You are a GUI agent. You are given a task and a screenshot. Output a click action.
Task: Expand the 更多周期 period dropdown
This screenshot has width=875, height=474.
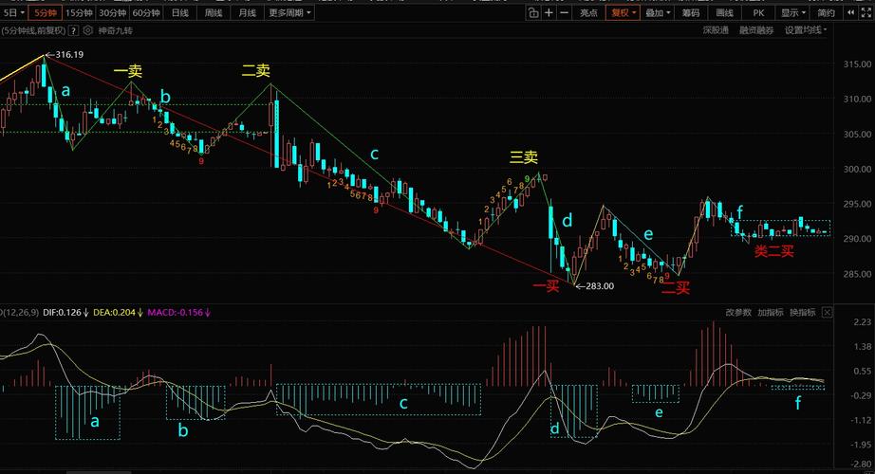[x=290, y=13]
